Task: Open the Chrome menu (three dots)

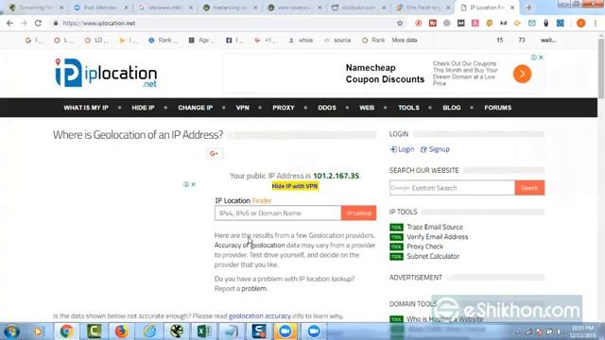Action: [x=596, y=23]
